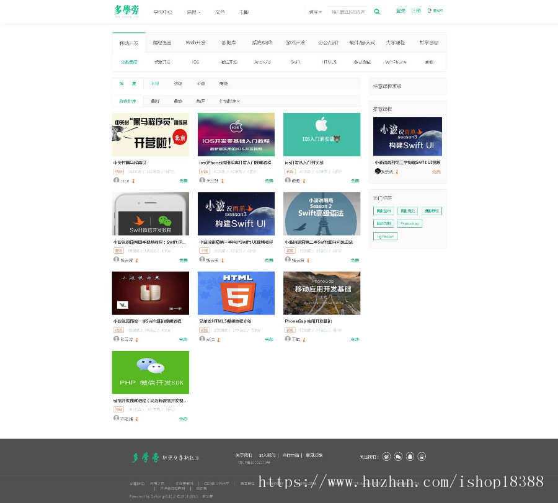Screen dimensions: 558x503
Task: Expand the 课程 dropdown in top navigation
Action: coord(193,12)
